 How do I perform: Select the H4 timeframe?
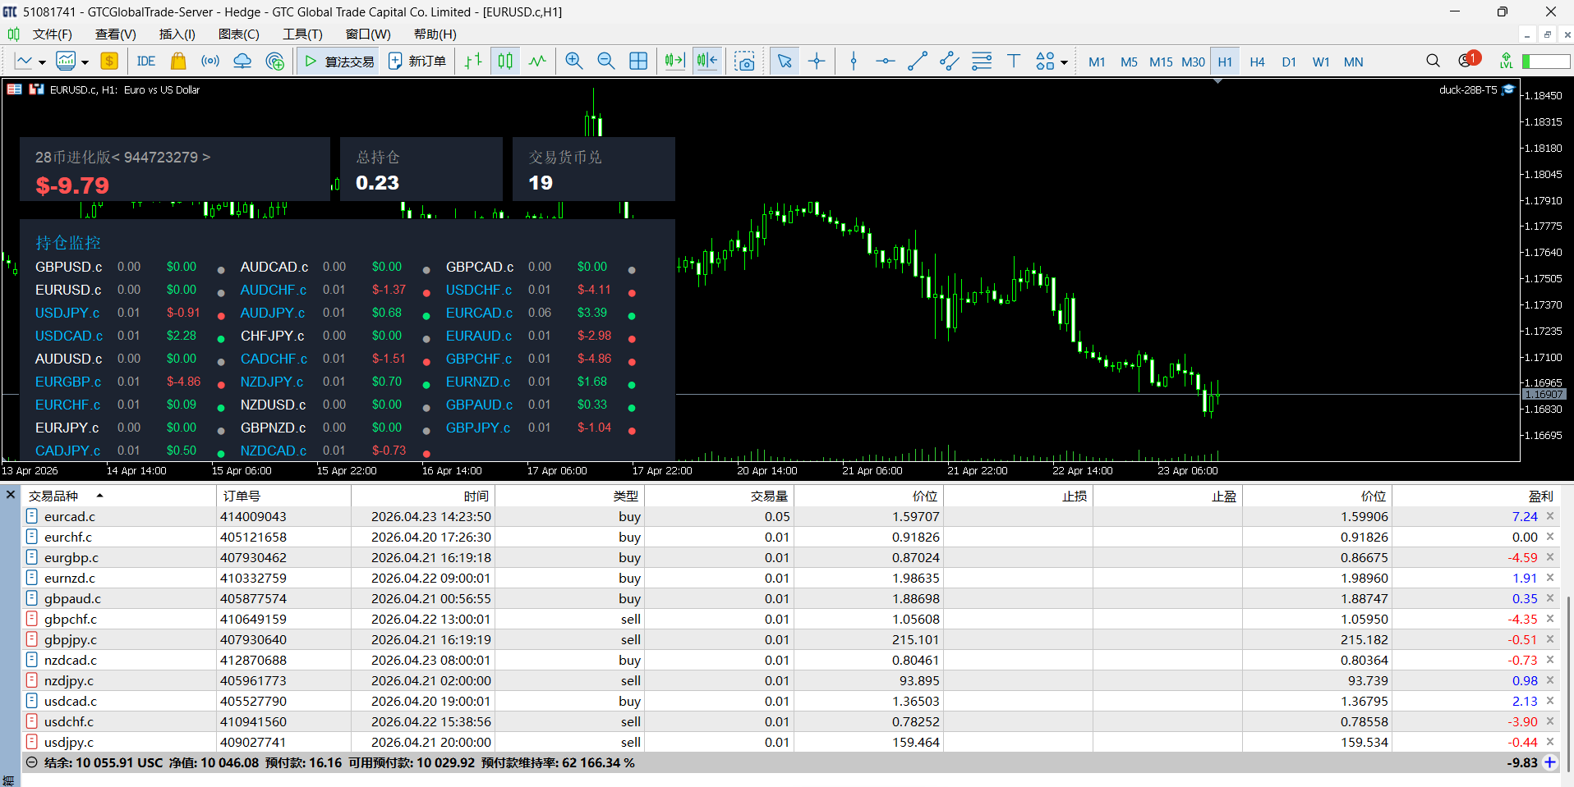1256,62
